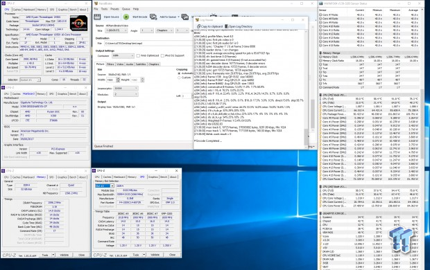Click the Open Source label in HandBrake toolbar
Screen dimensions: 430x270
(x=112, y=17)
